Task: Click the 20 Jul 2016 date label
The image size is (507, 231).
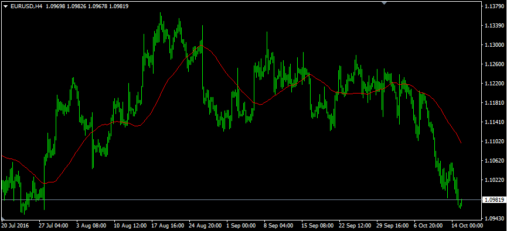Action: 15,226
